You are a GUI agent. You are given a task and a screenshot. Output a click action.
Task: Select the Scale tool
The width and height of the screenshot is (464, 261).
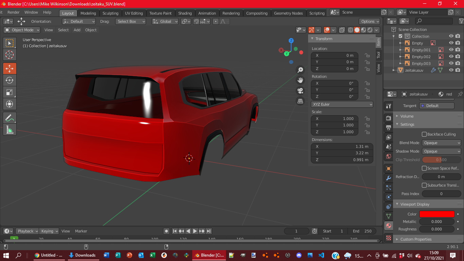[x=10, y=92]
